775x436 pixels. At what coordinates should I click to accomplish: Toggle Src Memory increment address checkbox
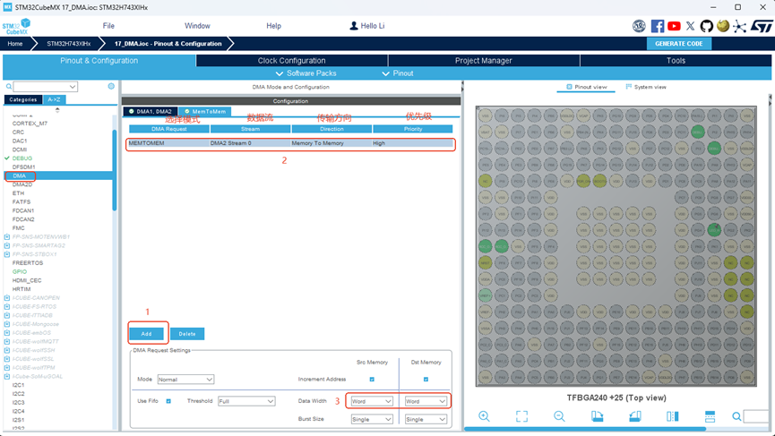372,380
